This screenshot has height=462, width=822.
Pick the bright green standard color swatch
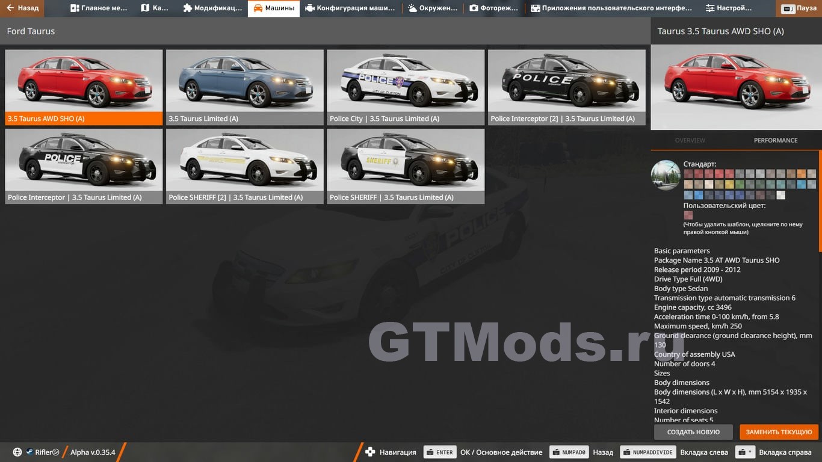coord(740,184)
